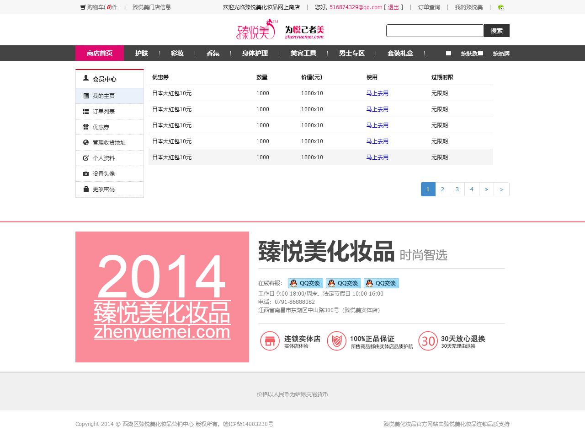Click the globe icon for shipping addresses

(86, 142)
